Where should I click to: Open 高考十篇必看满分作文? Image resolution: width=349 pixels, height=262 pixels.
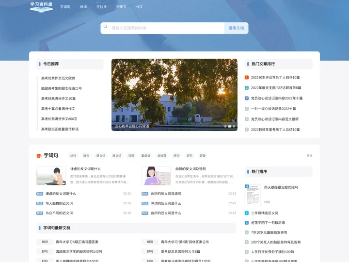(x=58, y=109)
